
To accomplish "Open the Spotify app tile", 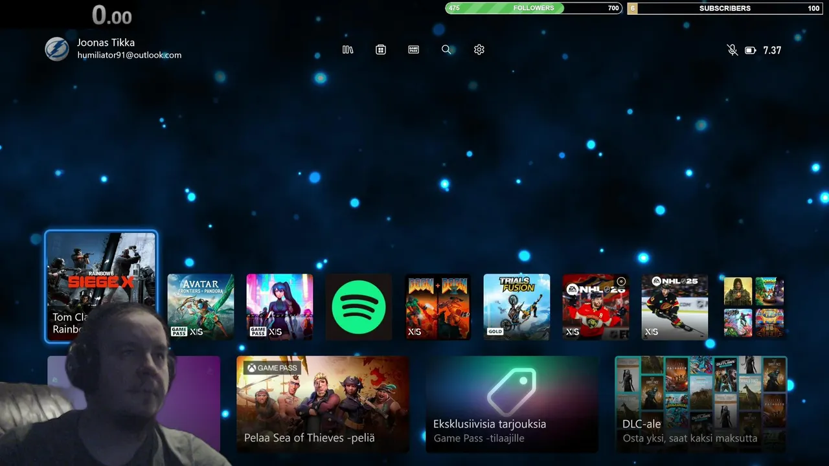I will point(359,307).
